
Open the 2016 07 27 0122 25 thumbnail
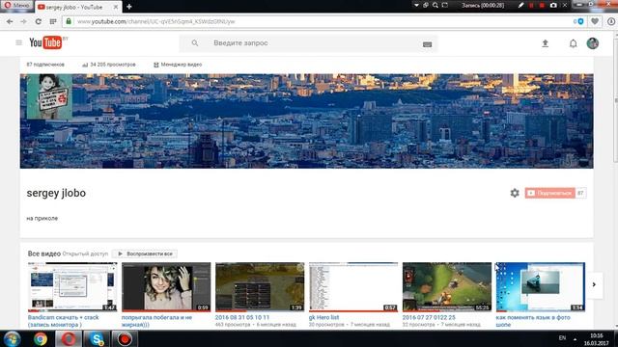click(x=447, y=287)
